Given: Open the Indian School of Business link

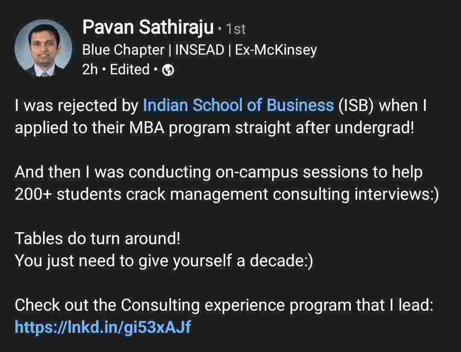Looking at the screenshot, I should (238, 105).
